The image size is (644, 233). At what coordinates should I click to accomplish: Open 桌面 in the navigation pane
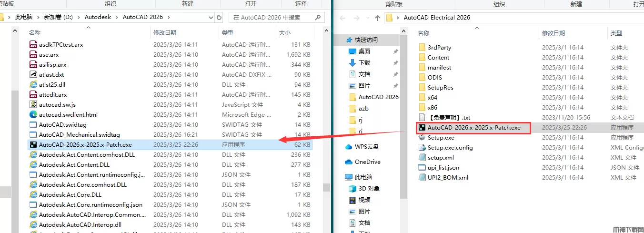(364, 51)
